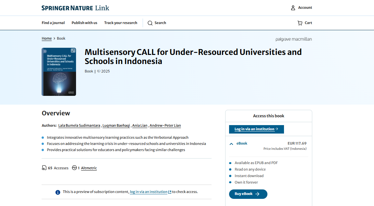Open author Luqman Baehaqi link

click(x=116, y=125)
